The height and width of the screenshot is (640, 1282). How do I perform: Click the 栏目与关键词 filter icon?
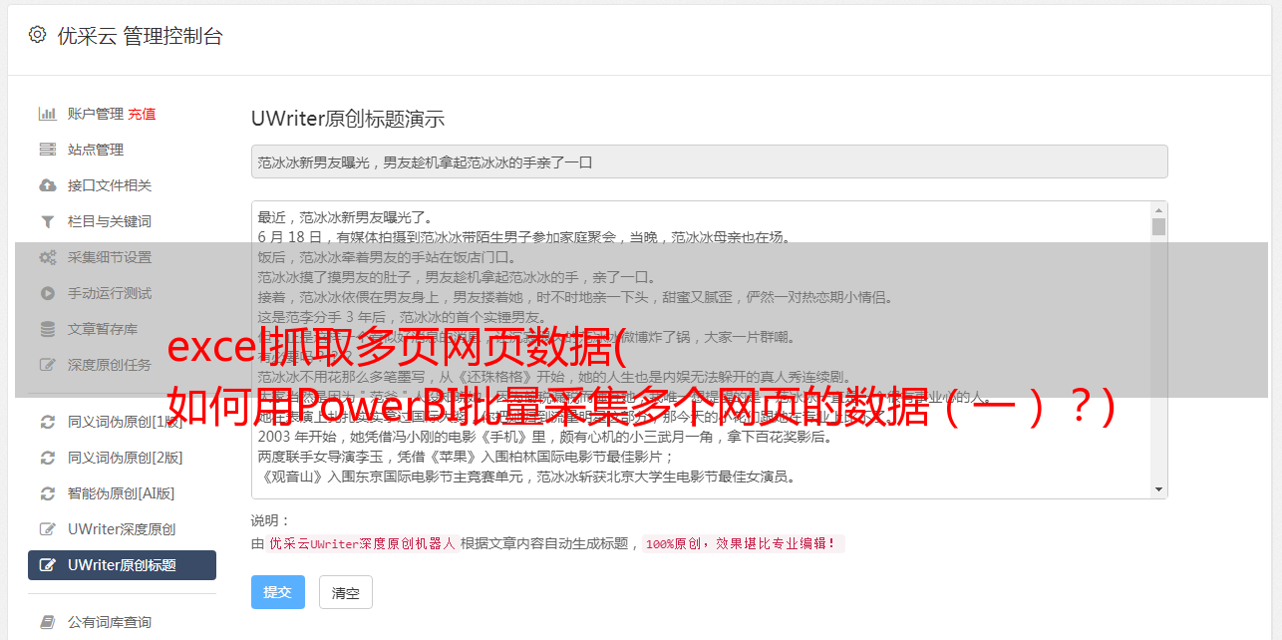(x=47, y=221)
